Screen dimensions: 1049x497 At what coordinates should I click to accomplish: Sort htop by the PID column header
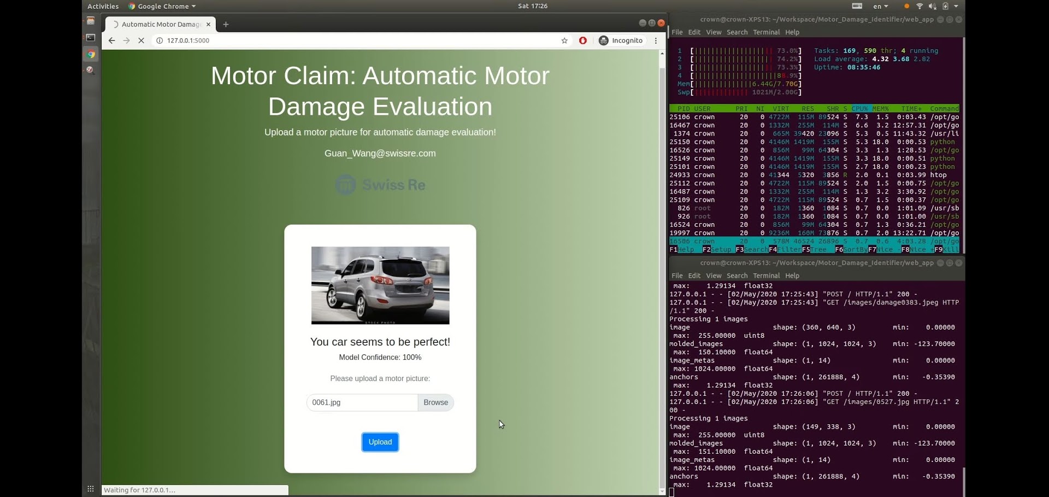(683, 108)
